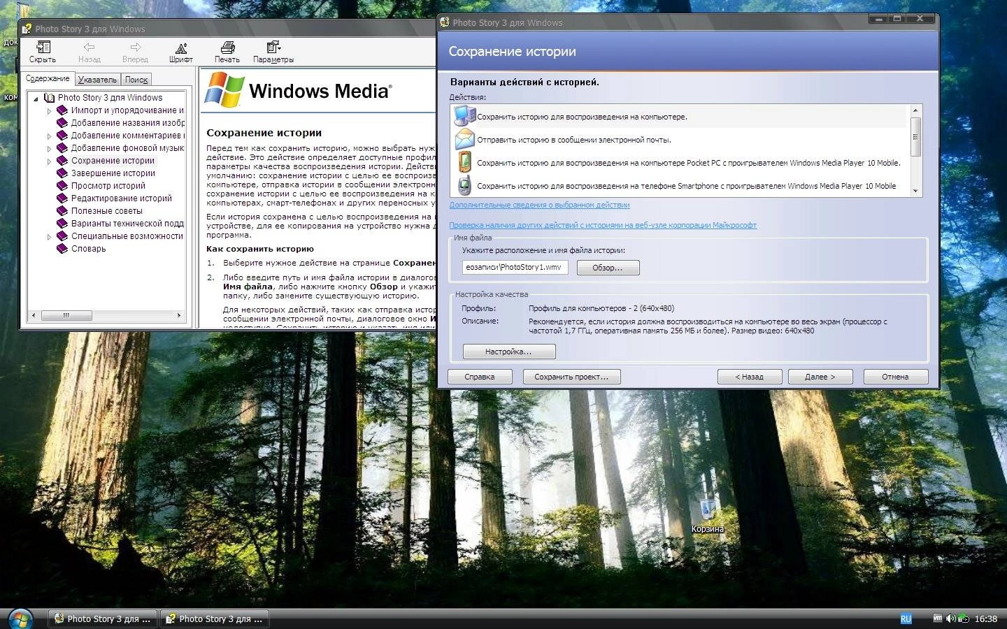Click book icon beside Редактирование историй
This screenshot has width=1007, height=629.
click(62, 198)
